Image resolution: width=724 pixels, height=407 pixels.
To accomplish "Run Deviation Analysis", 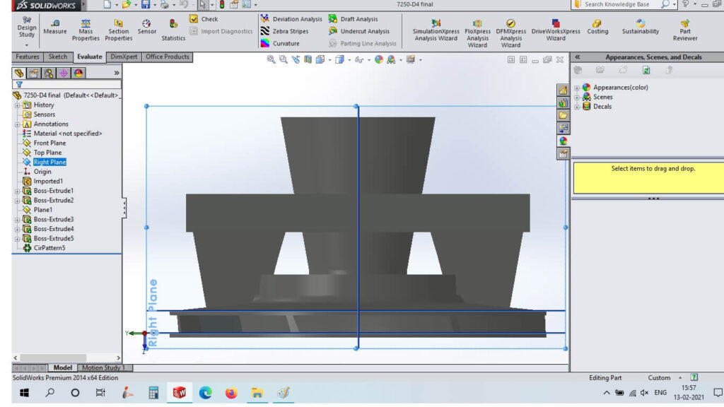I will (x=291, y=19).
